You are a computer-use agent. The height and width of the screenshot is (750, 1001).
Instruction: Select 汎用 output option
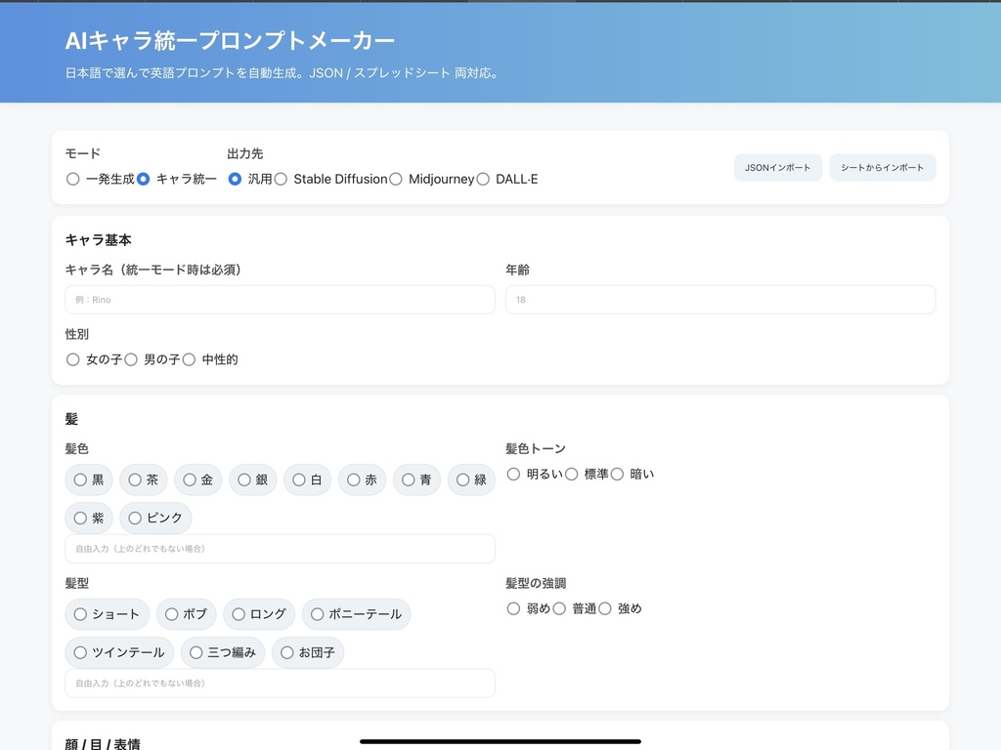(234, 179)
